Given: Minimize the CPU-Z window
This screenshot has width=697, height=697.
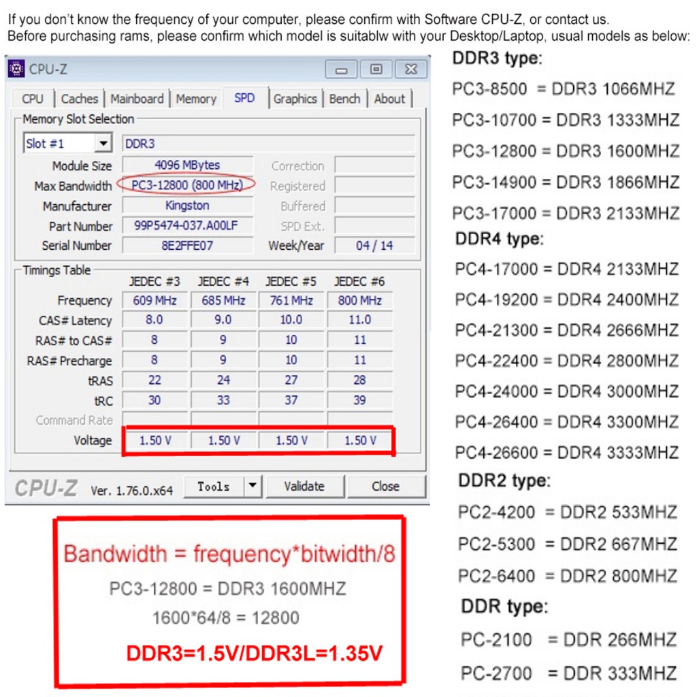Looking at the screenshot, I should click(341, 69).
